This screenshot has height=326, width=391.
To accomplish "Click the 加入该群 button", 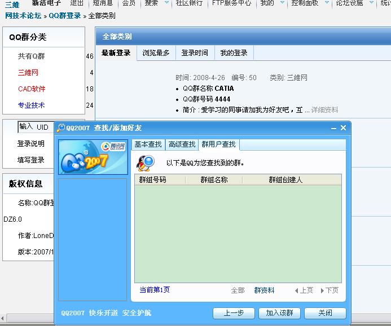I will (x=279, y=313).
